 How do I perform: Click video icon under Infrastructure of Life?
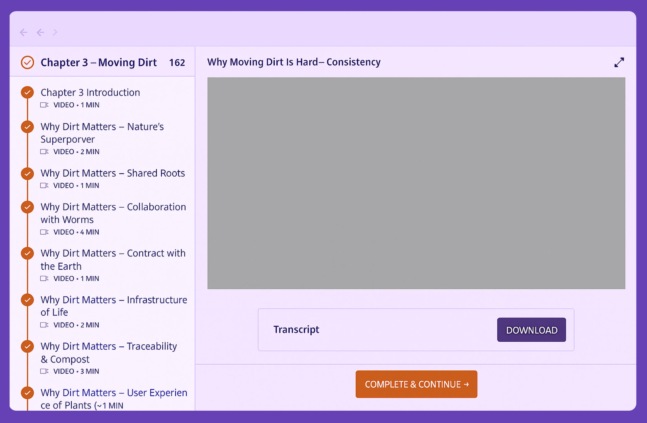coord(44,325)
